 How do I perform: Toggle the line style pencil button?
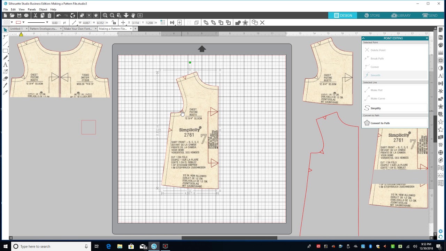(x=74, y=23)
